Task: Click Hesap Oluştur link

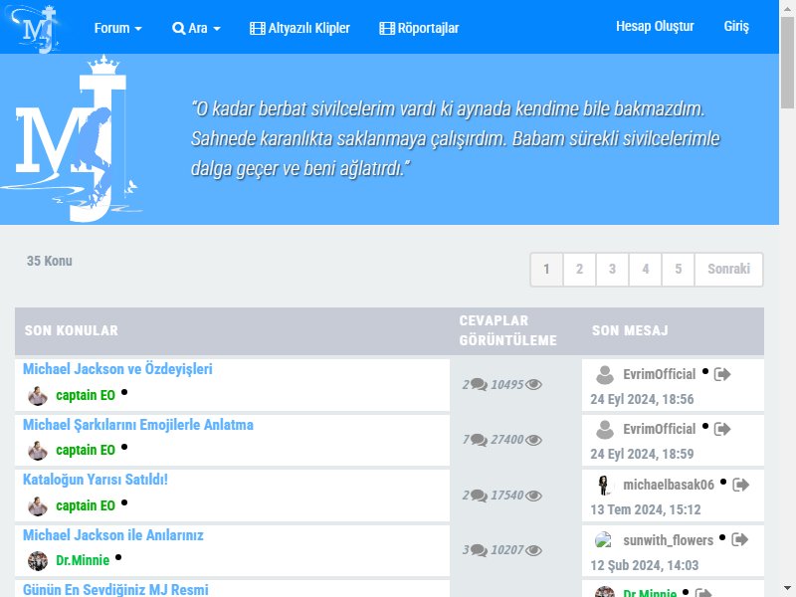Action: coord(655,27)
